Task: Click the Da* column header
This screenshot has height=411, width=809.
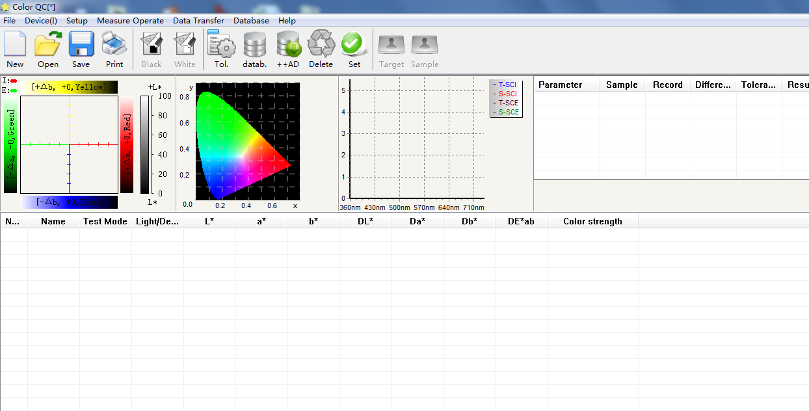Action: pos(418,221)
